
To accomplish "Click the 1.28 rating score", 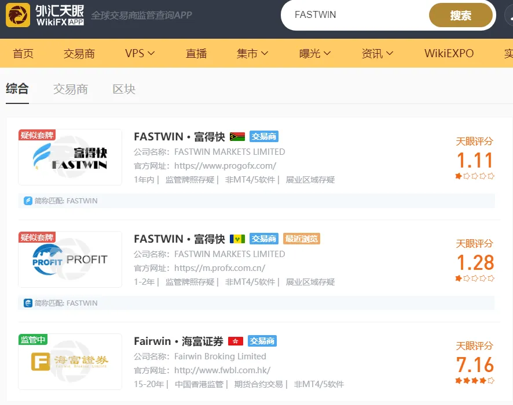I will (x=475, y=262).
